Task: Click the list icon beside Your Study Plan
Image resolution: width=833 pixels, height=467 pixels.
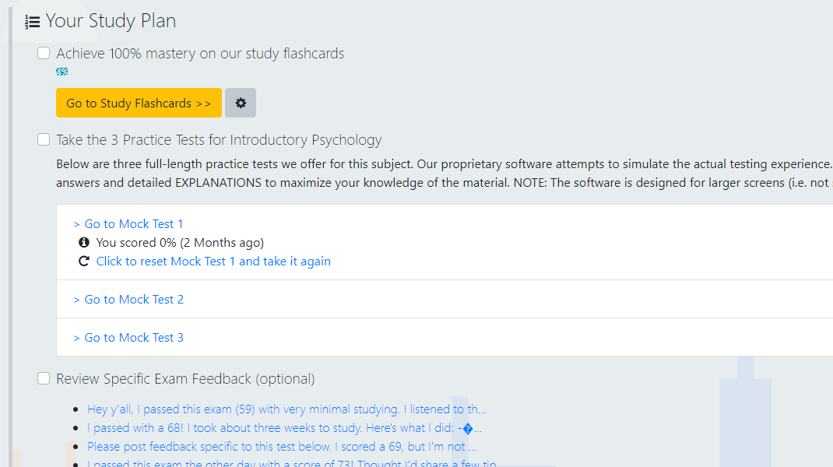Action: [x=33, y=22]
